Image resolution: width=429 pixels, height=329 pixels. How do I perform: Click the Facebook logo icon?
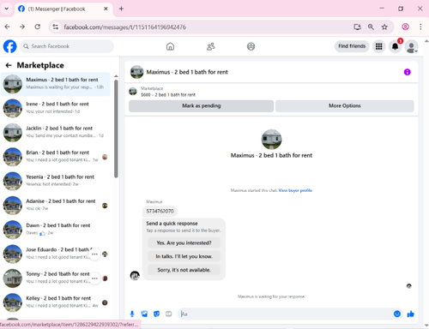9,46
